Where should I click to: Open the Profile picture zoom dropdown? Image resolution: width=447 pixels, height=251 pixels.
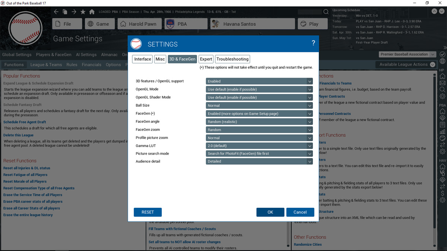(259, 138)
